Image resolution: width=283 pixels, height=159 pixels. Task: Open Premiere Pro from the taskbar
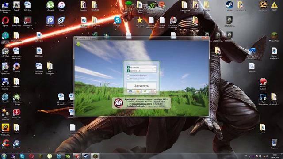click(13, 156)
